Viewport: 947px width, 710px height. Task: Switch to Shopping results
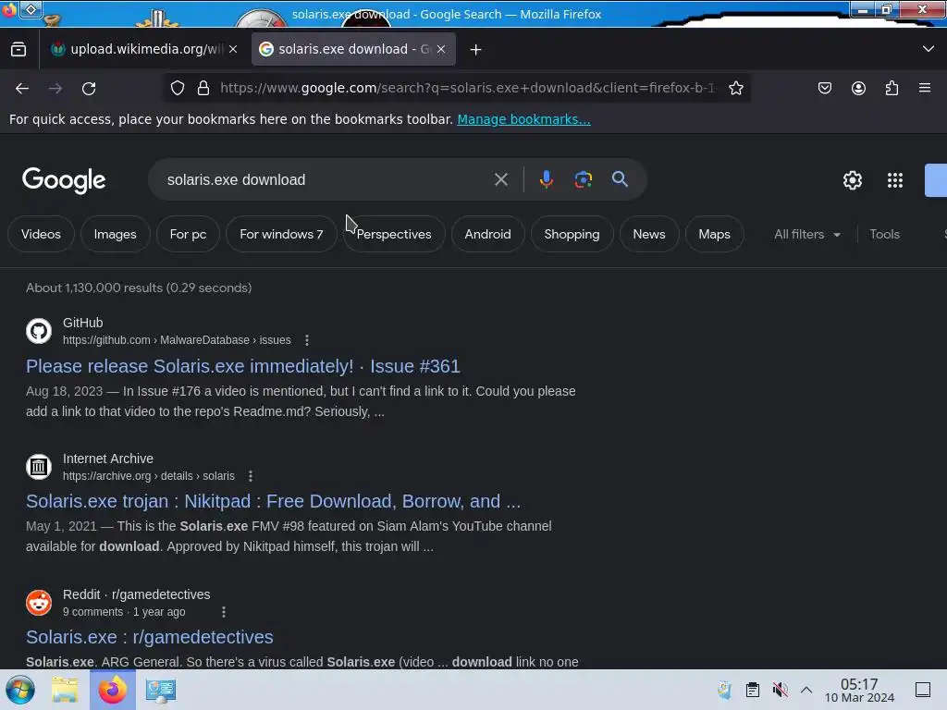click(572, 234)
